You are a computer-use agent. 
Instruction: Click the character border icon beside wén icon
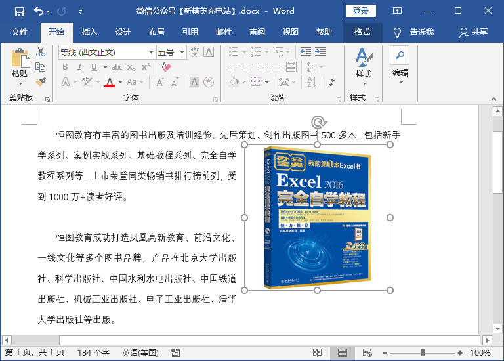click(209, 52)
